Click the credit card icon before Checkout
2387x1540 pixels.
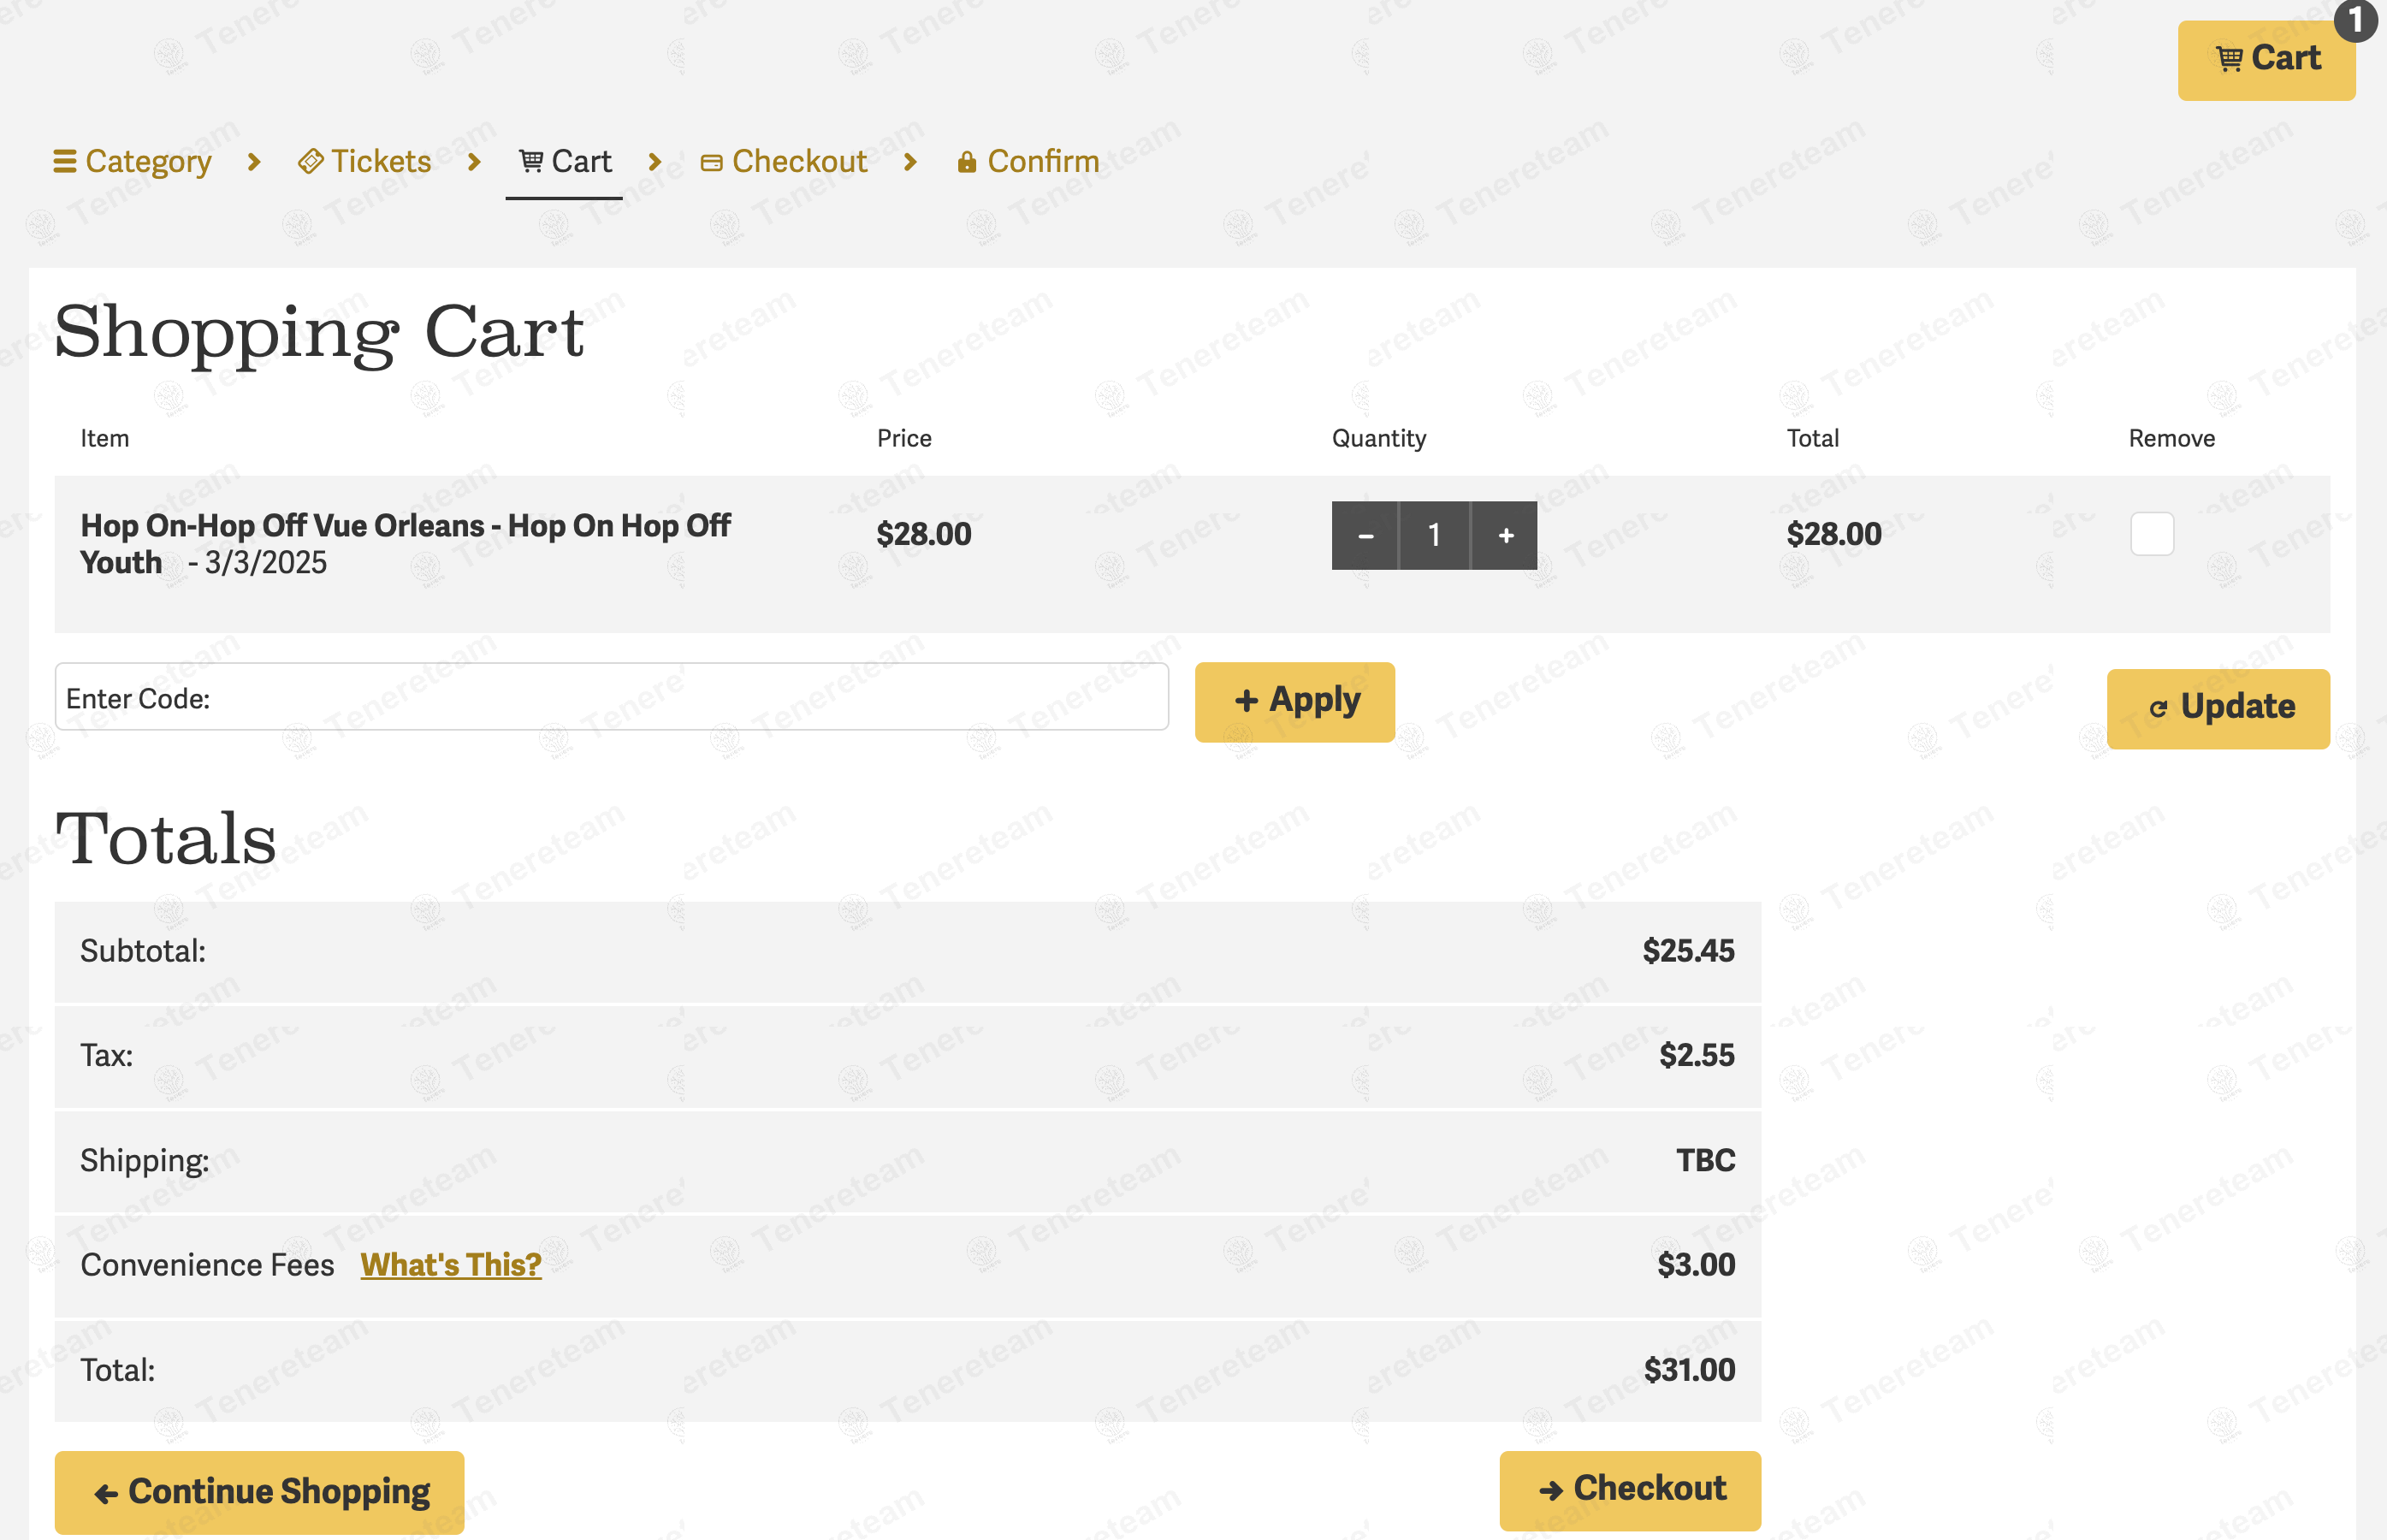click(x=711, y=163)
